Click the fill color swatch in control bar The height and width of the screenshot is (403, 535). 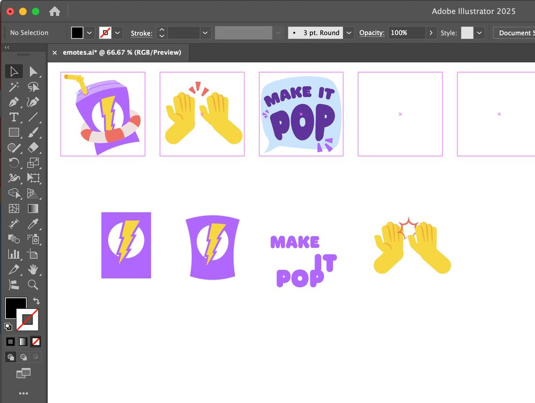pos(77,33)
